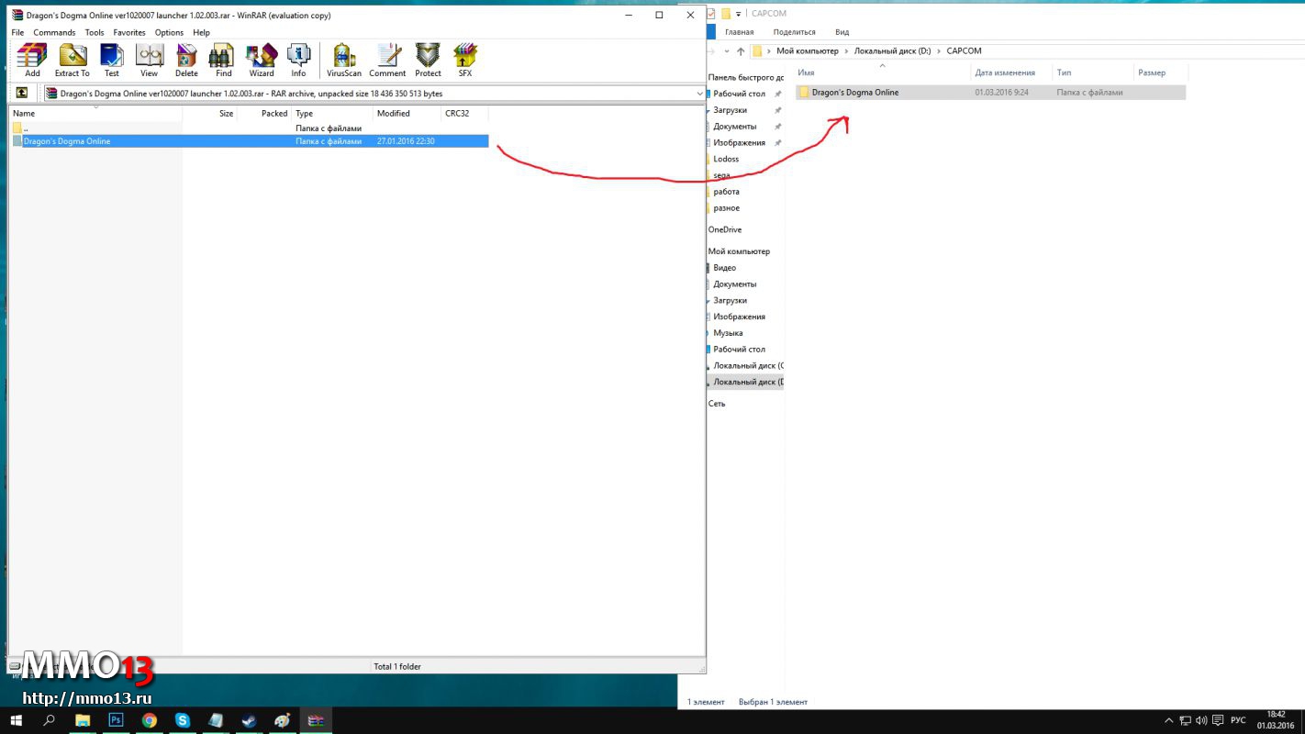Open the Options menu
Screen dimensions: 1305x734
click(x=169, y=32)
